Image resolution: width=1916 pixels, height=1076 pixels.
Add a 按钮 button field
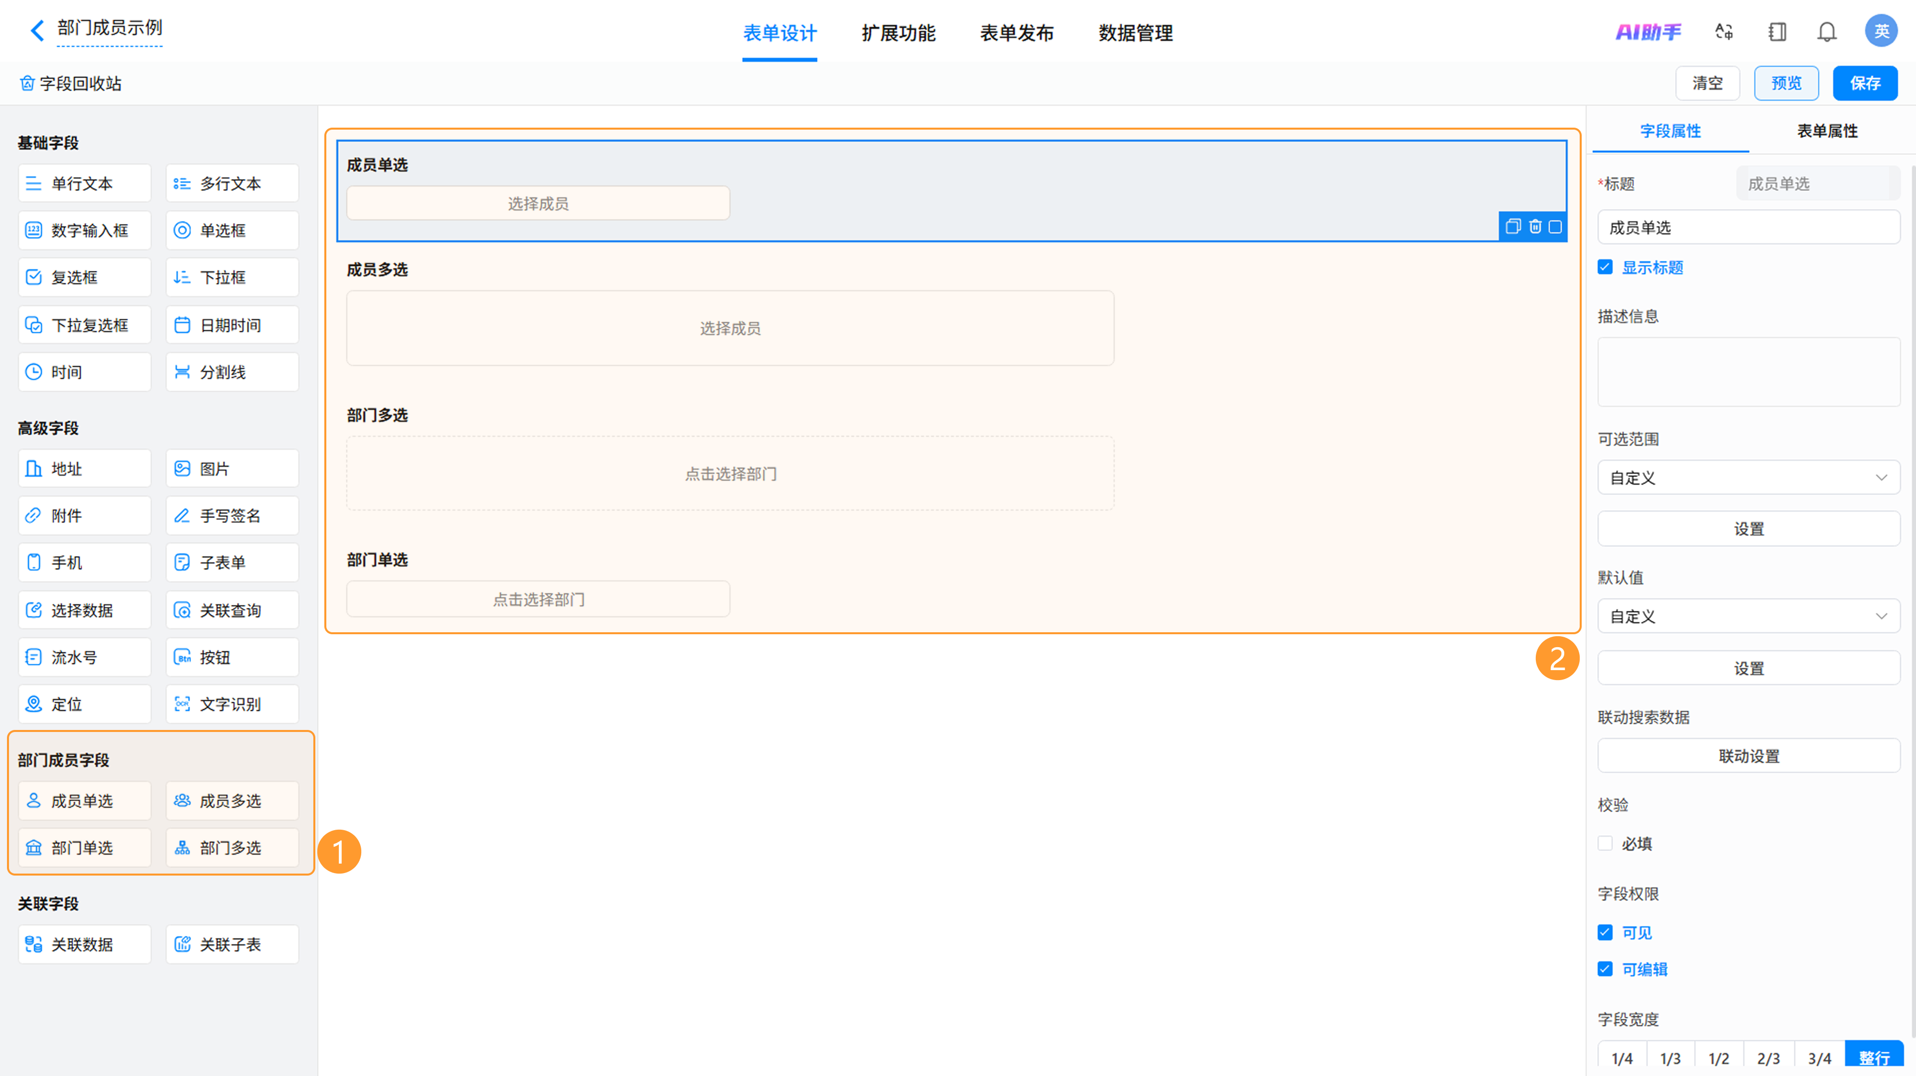pyautogui.click(x=232, y=657)
